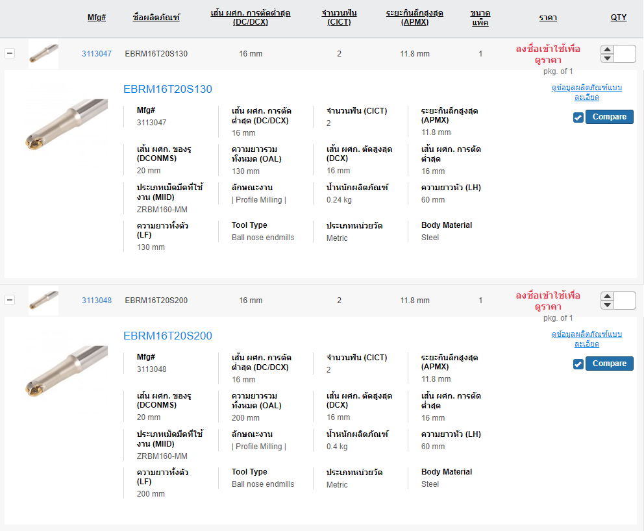
Task: Sort by Mfg# column header
Action: [x=97, y=18]
